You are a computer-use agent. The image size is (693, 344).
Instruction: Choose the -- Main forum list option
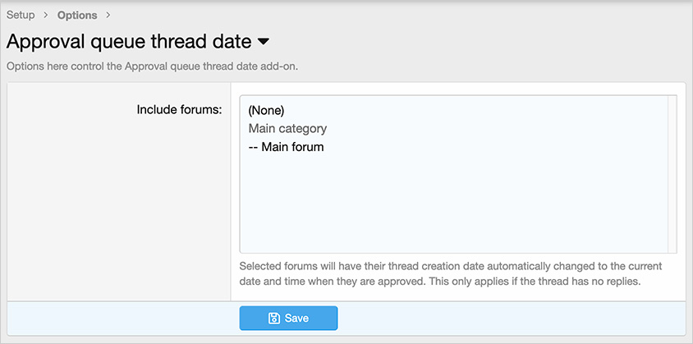(x=286, y=147)
